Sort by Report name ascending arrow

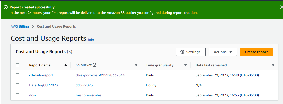click(66, 65)
